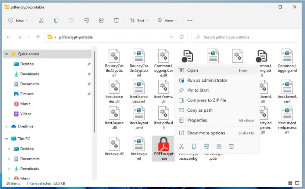The image size is (305, 189).
Task: Click the Cut scissors icon in the toolbar
Action: click(x=41, y=21)
